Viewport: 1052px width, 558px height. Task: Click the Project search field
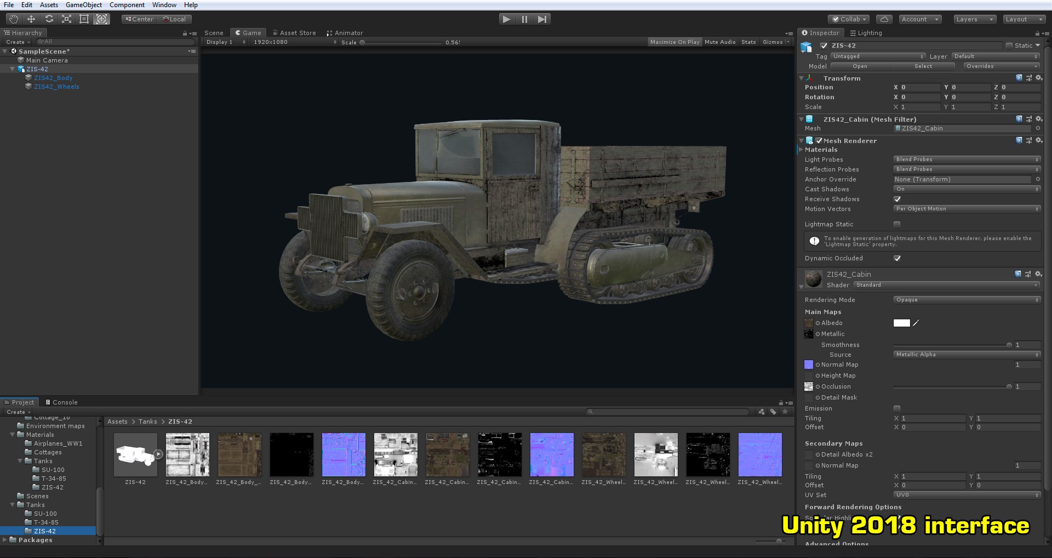tap(667, 412)
